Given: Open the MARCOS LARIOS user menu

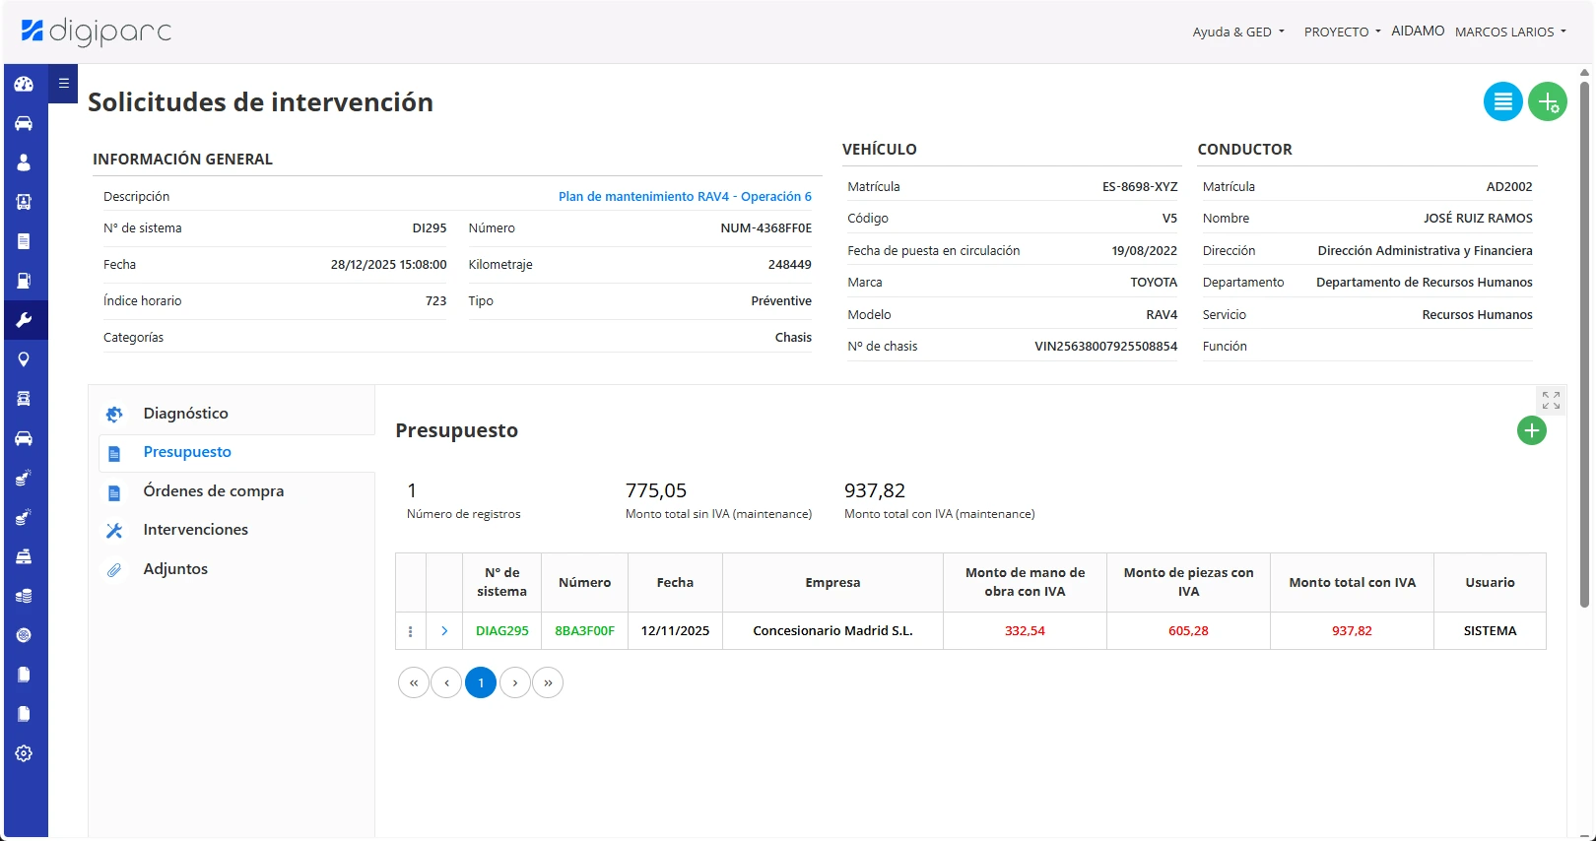Looking at the screenshot, I should tap(1509, 32).
